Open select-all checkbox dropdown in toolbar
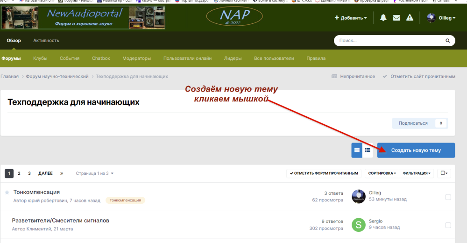Viewport: 467px width, 243px height. [x=444, y=173]
